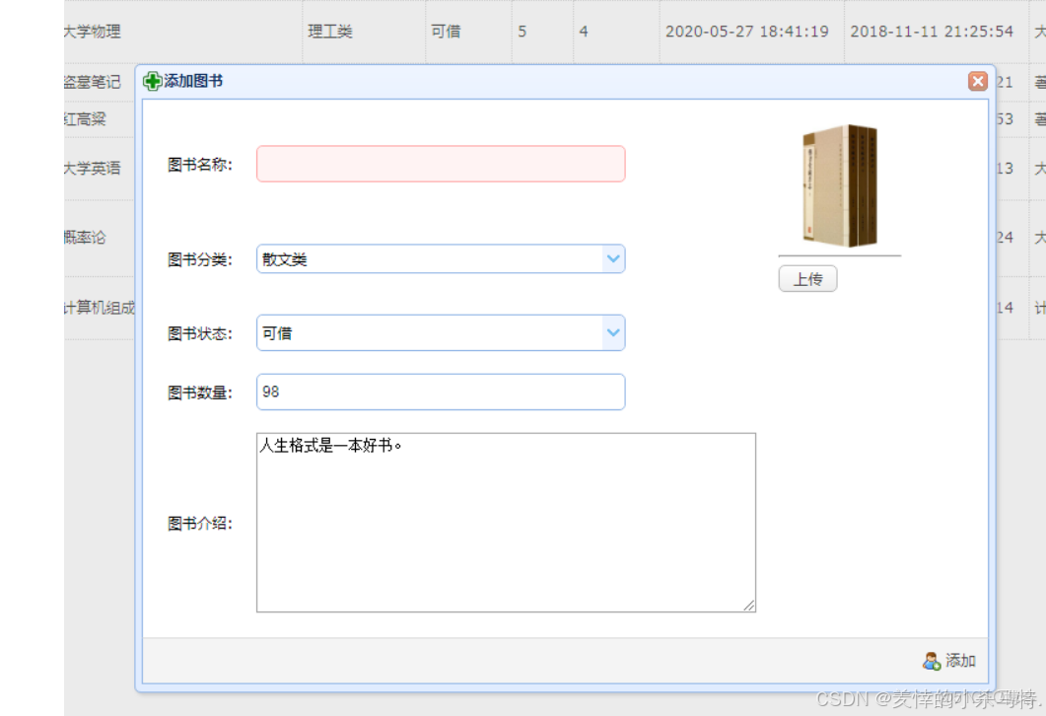The image size is (1046, 716).
Task: Click the textarea resize handle
Action: point(750,604)
